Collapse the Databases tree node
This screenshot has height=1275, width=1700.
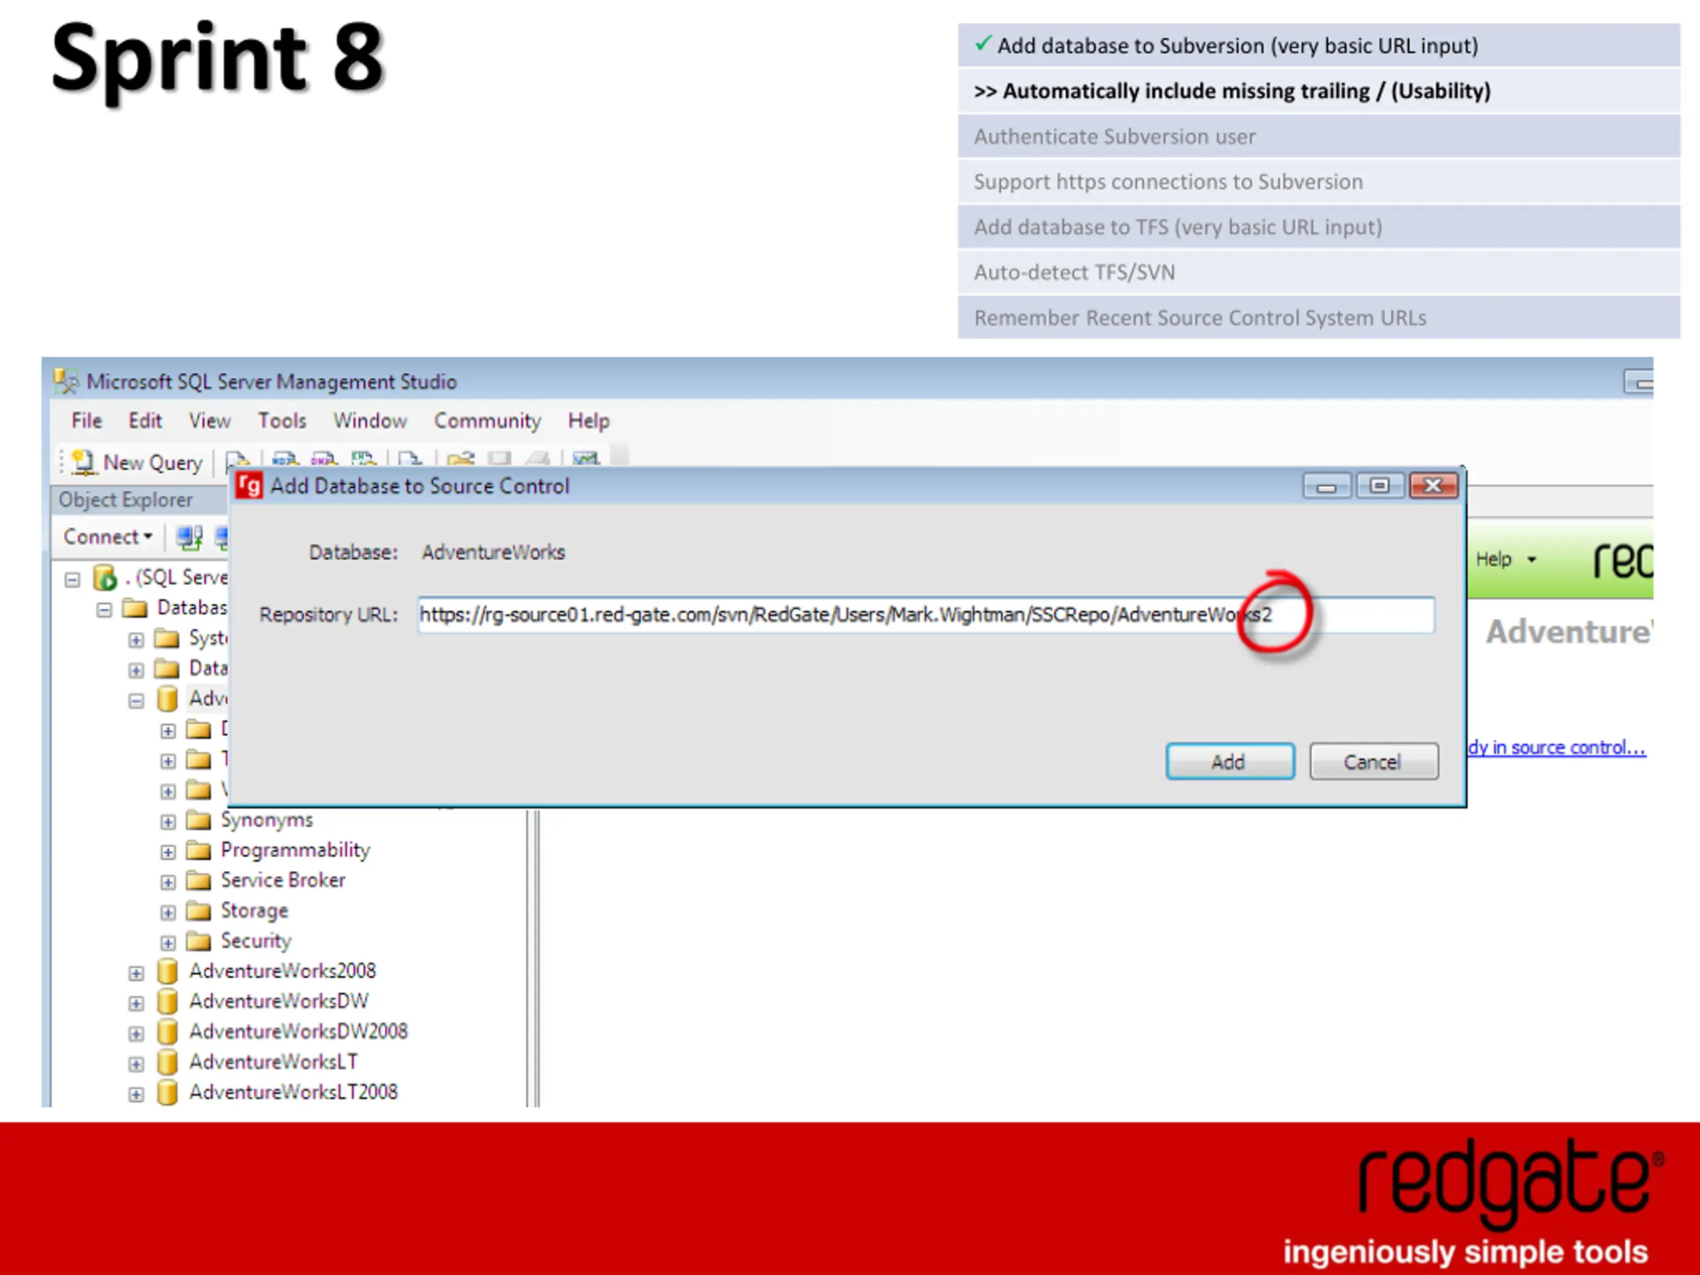(x=104, y=610)
